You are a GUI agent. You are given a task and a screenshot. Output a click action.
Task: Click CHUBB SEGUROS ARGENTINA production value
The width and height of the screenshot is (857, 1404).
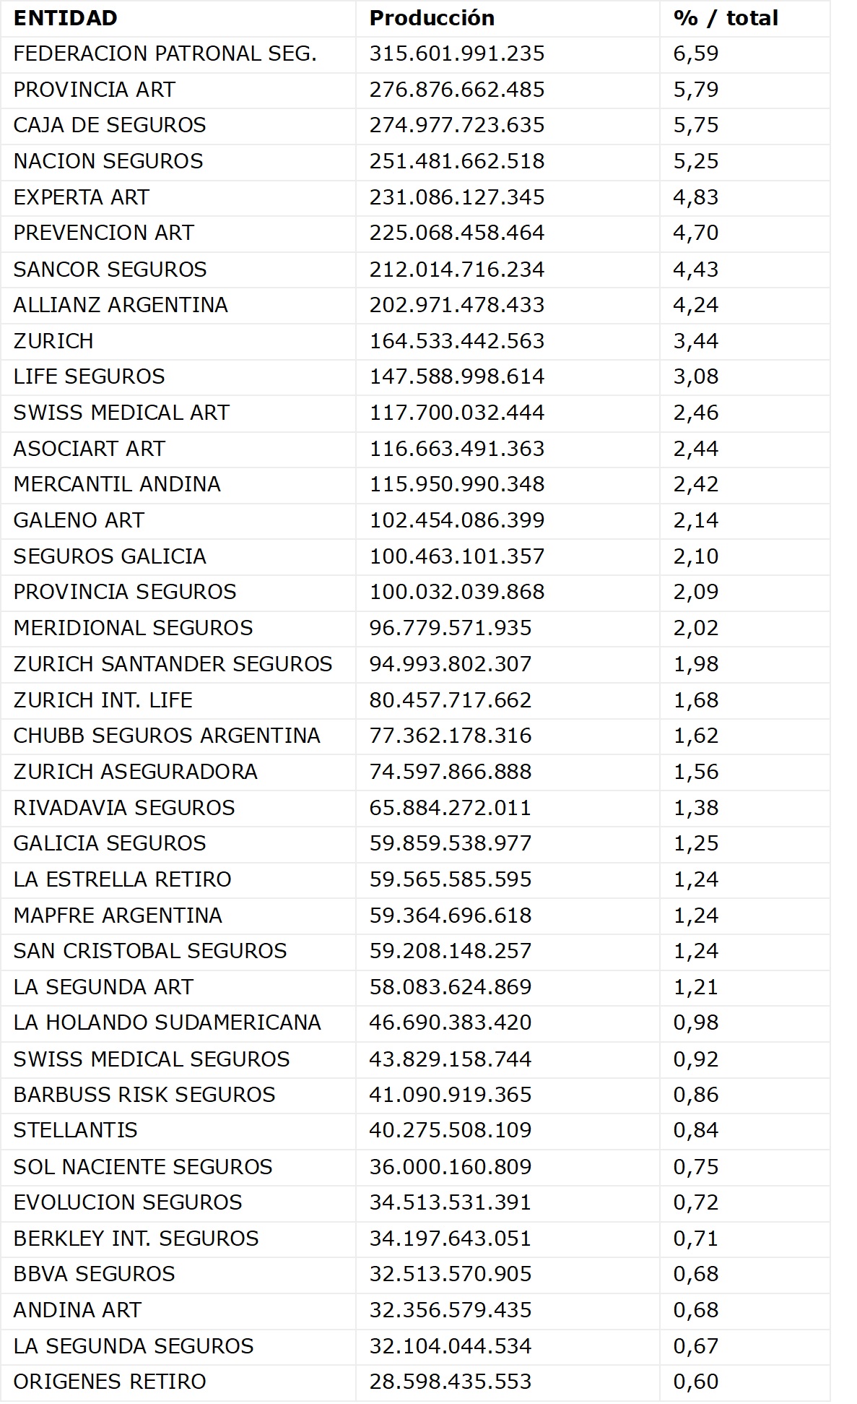pyautogui.click(x=450, y=736)
